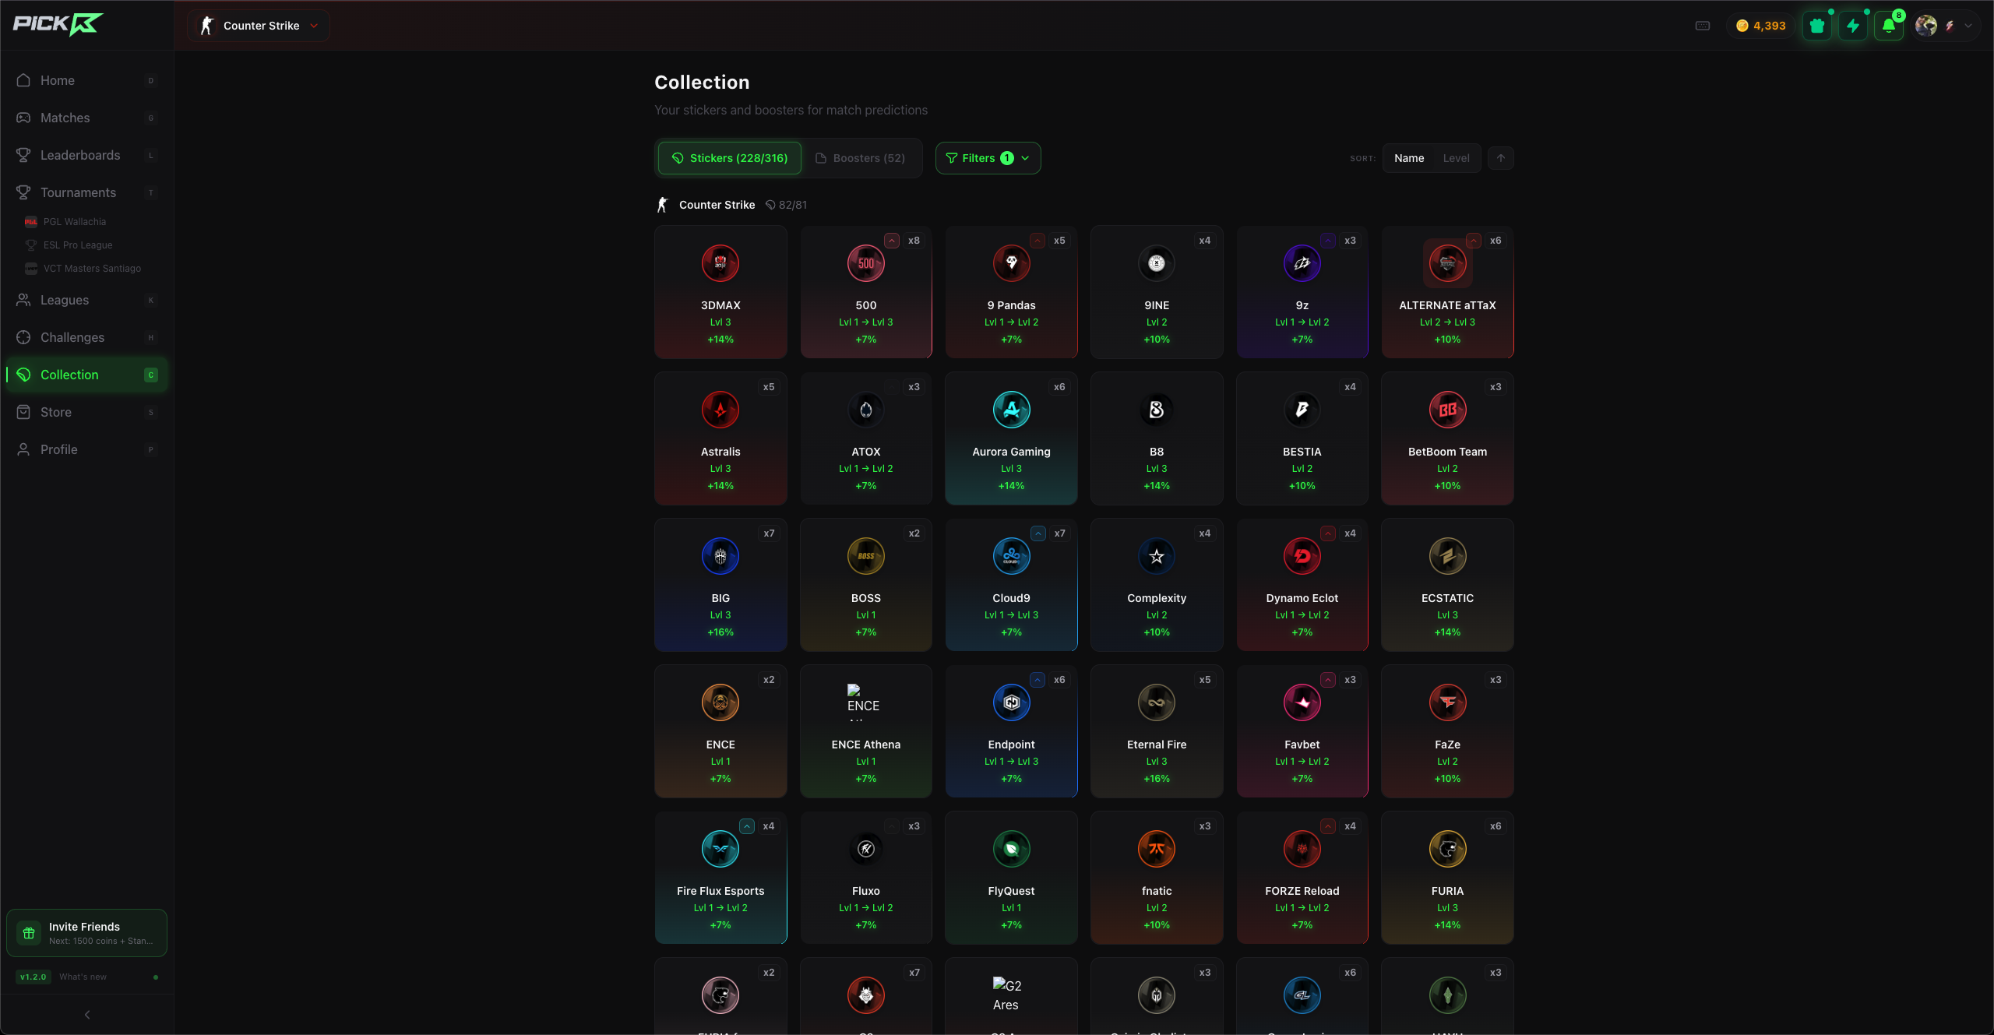This screenshot has height=1035, width=1994.
Task: Sort stickers by Level
Action: click(x=1456, y=158)
